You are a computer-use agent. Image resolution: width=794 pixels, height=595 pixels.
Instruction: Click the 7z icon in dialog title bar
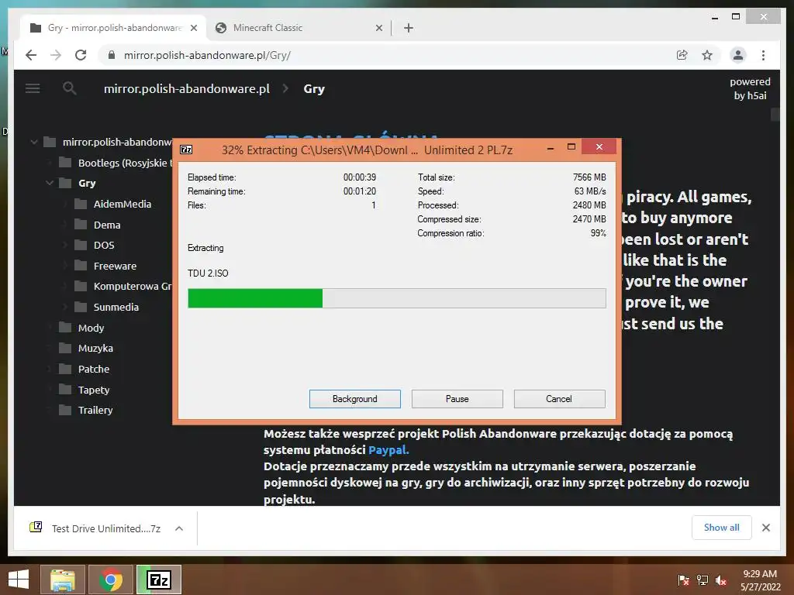click(186, 150)
